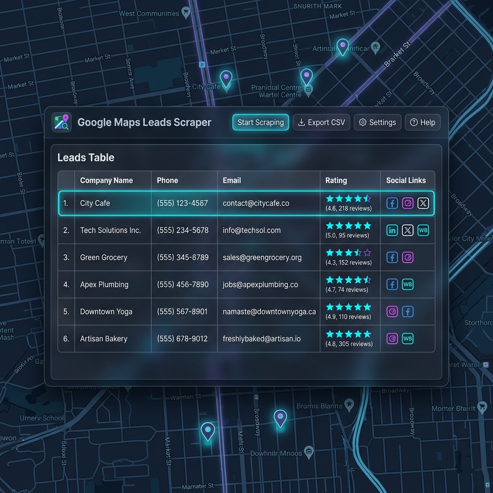Viewport: 493px width, 493px height.
Task: Select the City Cafe company name
Action: coord(95,203)
